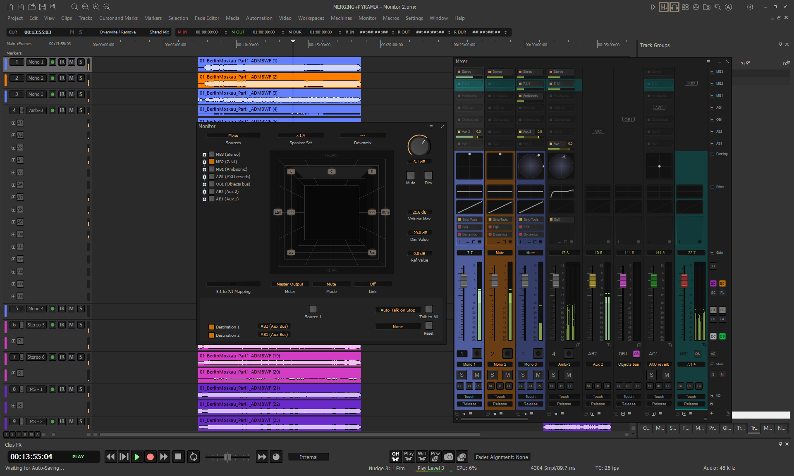The width and height of the screenshot is (794, 476).
Task: Click the zoom in magnifier icon
Action: [96, 7]
